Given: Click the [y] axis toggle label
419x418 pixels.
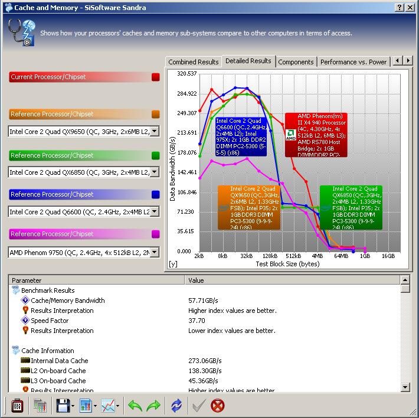Looking at the screenshot, I should click(x=173, y=264).
